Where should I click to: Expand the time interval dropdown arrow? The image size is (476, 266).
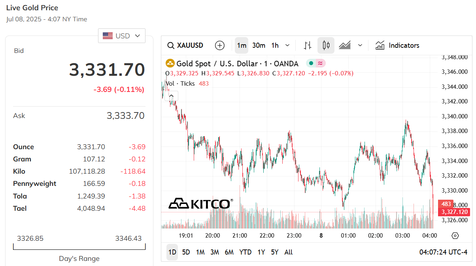coord(287,45)
